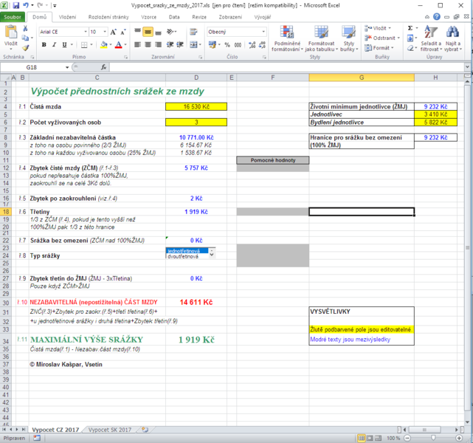Open the Name Box dropdown arrow

coord(67,67)
